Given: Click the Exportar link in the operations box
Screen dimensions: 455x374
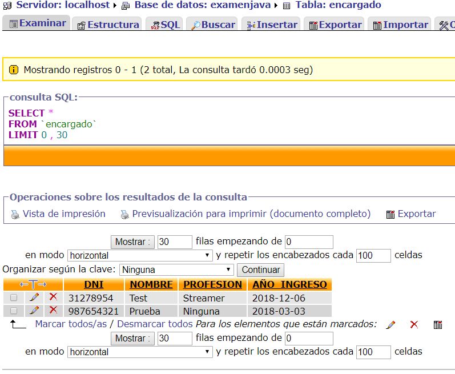Looking at the screenshot, I should [417, 214].
